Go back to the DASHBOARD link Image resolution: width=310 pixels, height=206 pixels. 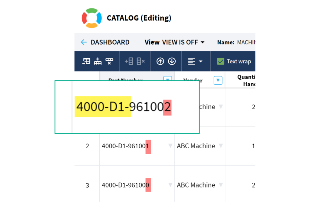click(110, 42)
